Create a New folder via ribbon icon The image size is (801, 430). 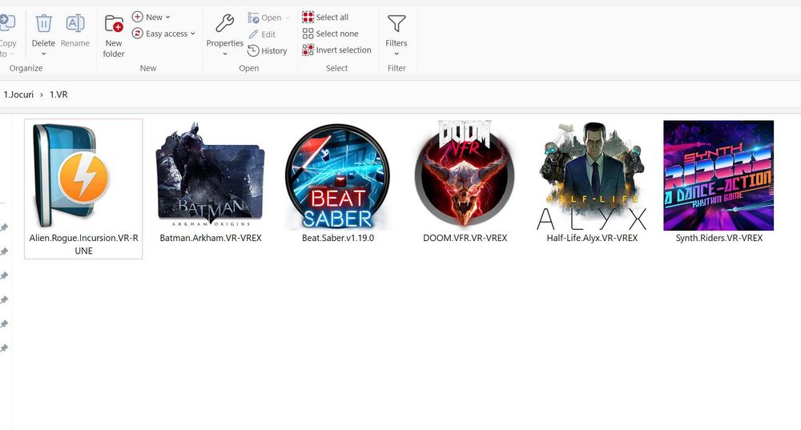(x=114, y=24)
